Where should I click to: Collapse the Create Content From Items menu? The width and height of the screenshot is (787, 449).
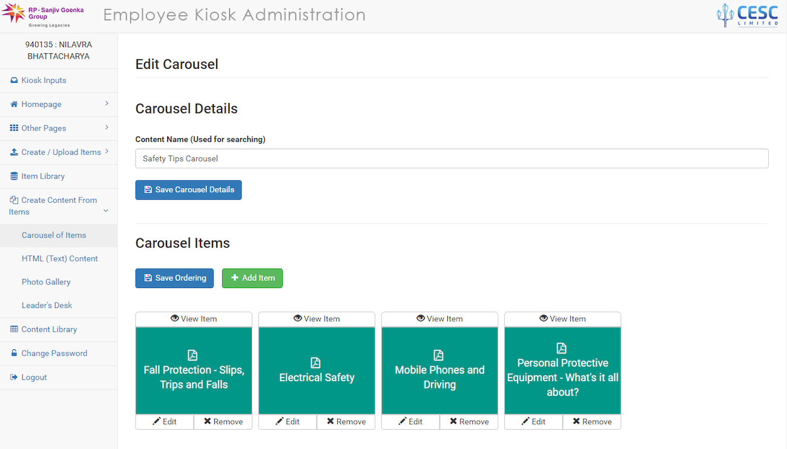[106, 211]
